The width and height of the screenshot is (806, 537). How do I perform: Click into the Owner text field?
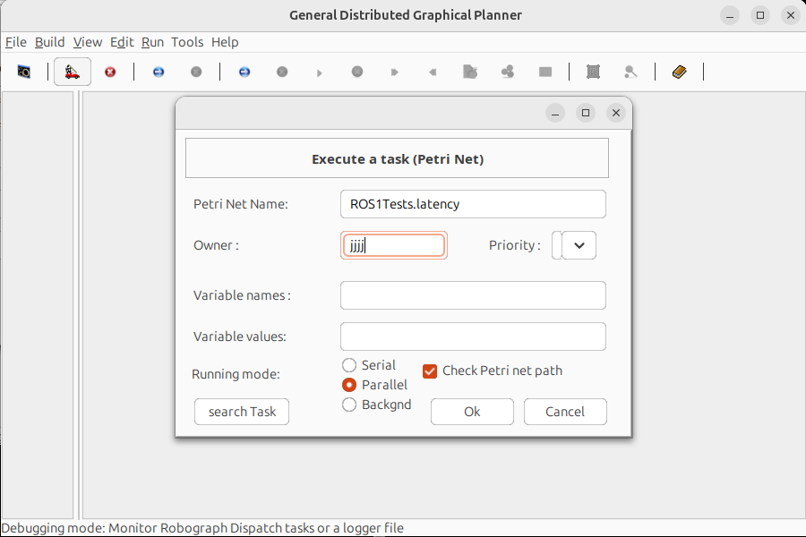(394, 245)
